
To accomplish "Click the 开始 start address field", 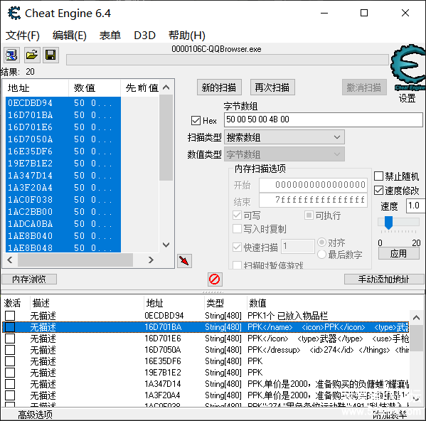I will [313, 185].
